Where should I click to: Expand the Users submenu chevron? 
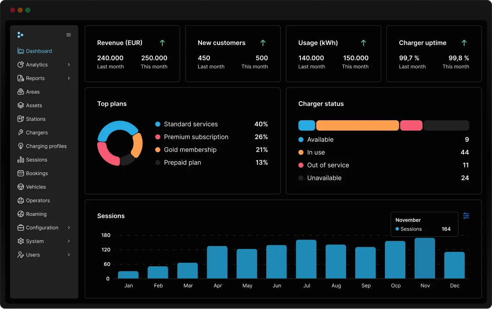69,255
